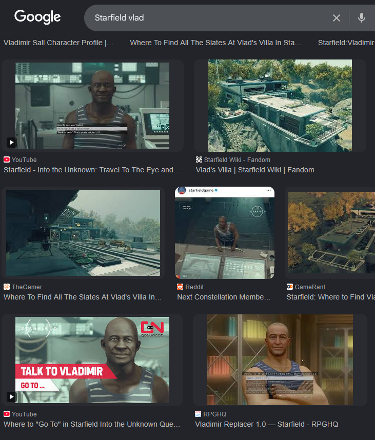
Task: Click the Reddit favicon
Action: pyautogui.click(x=180, y=287)
